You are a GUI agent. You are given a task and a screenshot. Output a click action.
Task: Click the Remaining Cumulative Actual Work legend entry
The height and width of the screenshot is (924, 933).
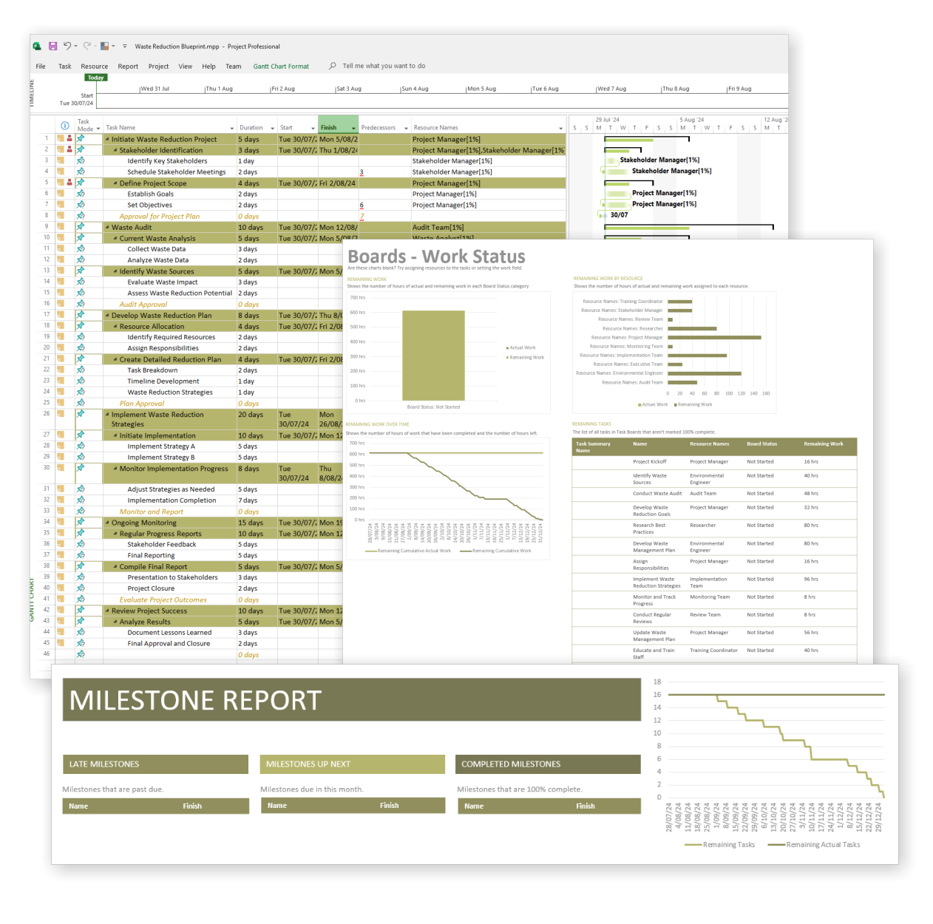click(x=408, y=551)
